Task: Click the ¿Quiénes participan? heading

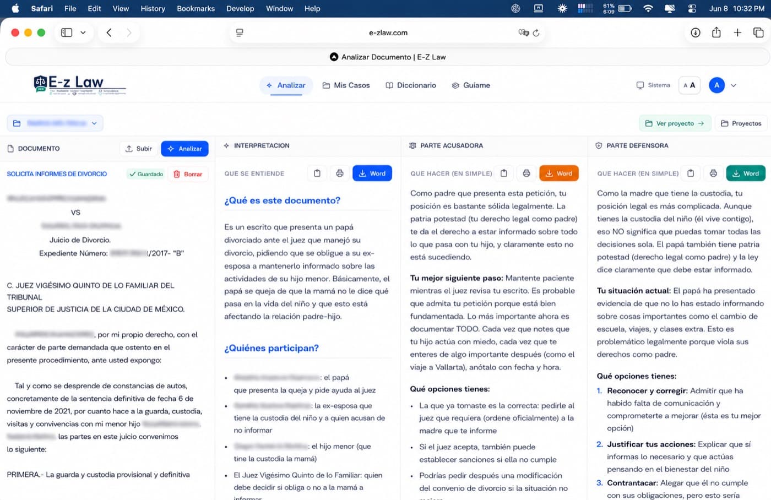Action: pyautogui.click(x=272, y=348)
